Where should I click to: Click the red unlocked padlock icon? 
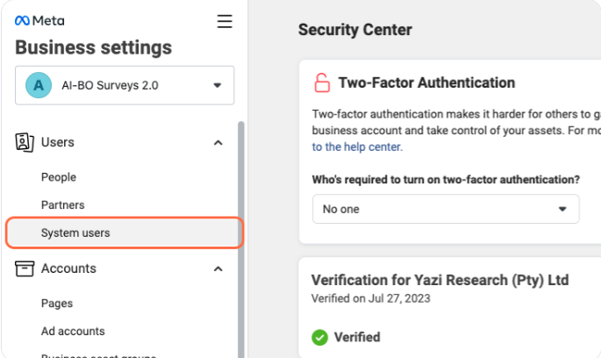321,83
